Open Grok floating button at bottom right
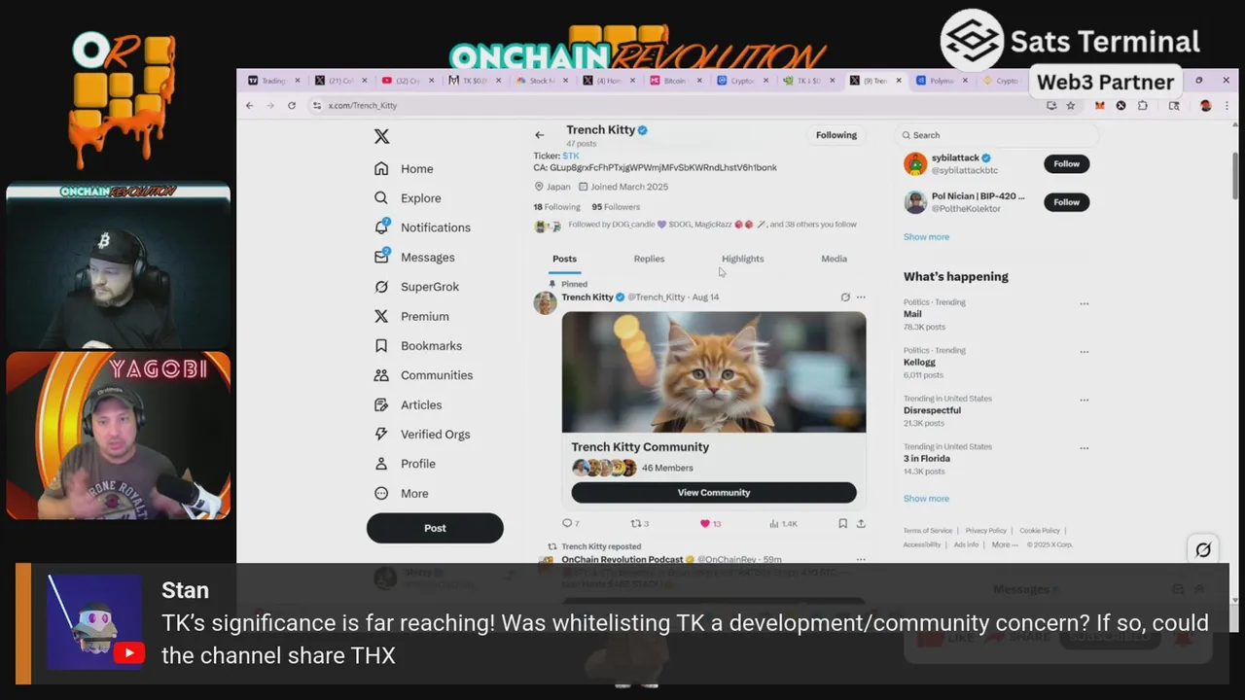The image size is (1245, 700). (1203, 550)
